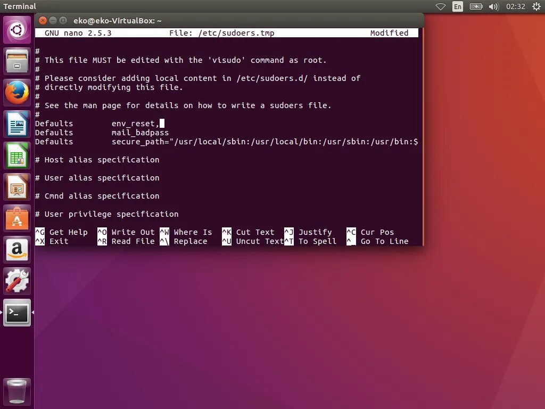Viewport: 545px width, 409px height.
Task: Click the nano '^K Cut Text' shortcut
Action: (248, 232)
